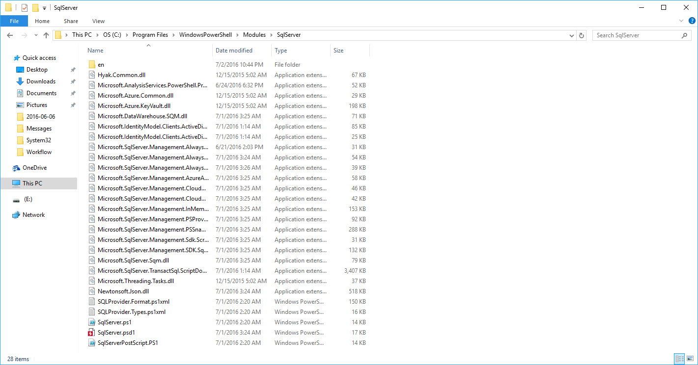Click the title bar folder icon
Viewport: 698px width, 365px height.
[9, 7]
